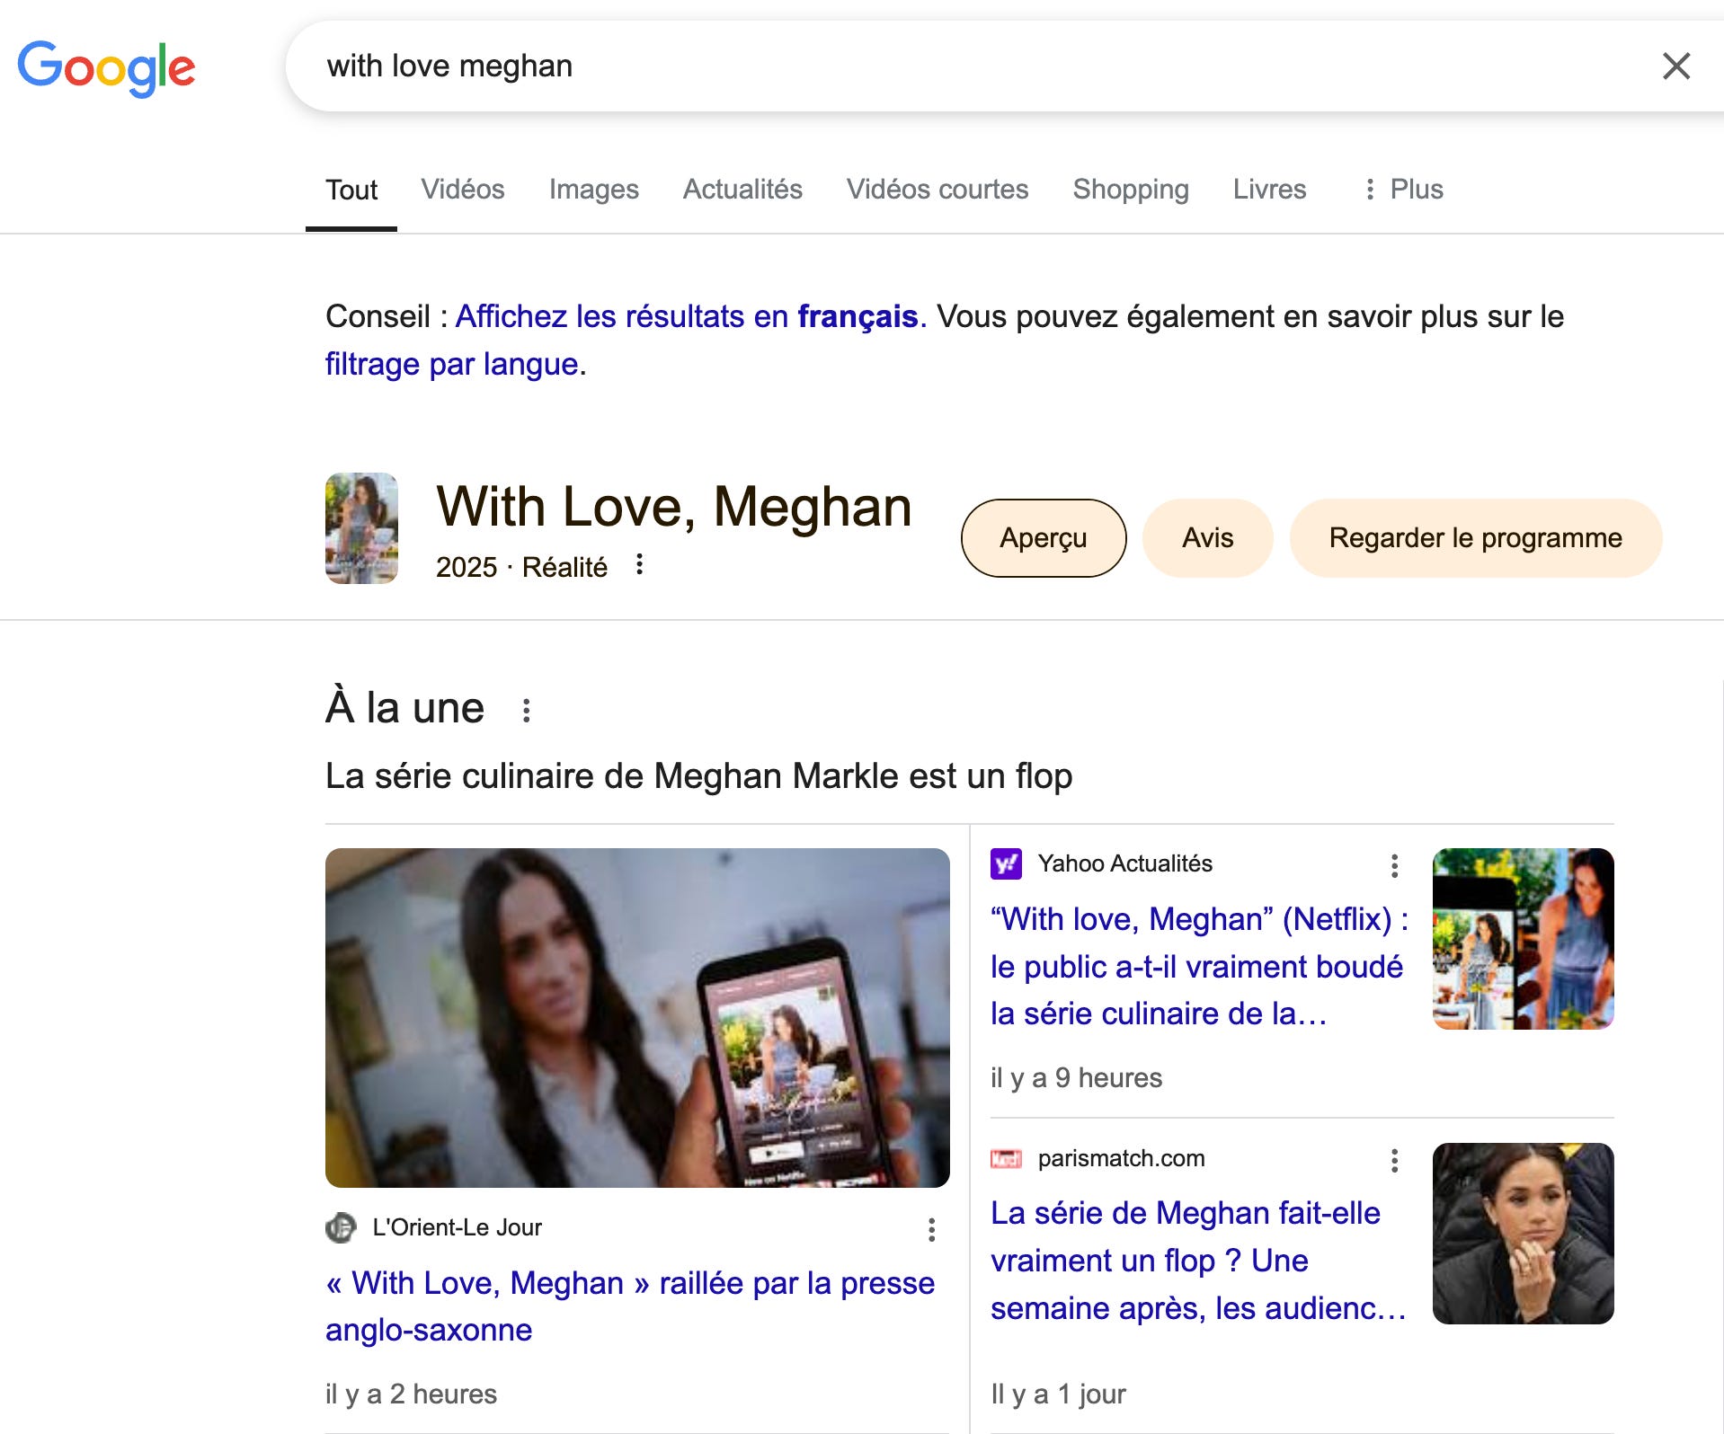This screenshot has height=1434, width=1724.
Task: Select the Avis chip
Action: coord(1207,538)
